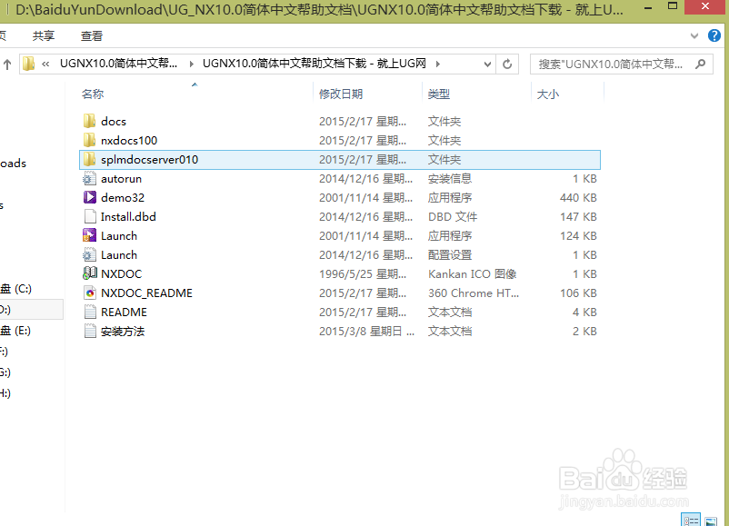Viewport: 729px width, 526px height.
Task: Maximize the Explorer window
Action: tap(673, 6)
